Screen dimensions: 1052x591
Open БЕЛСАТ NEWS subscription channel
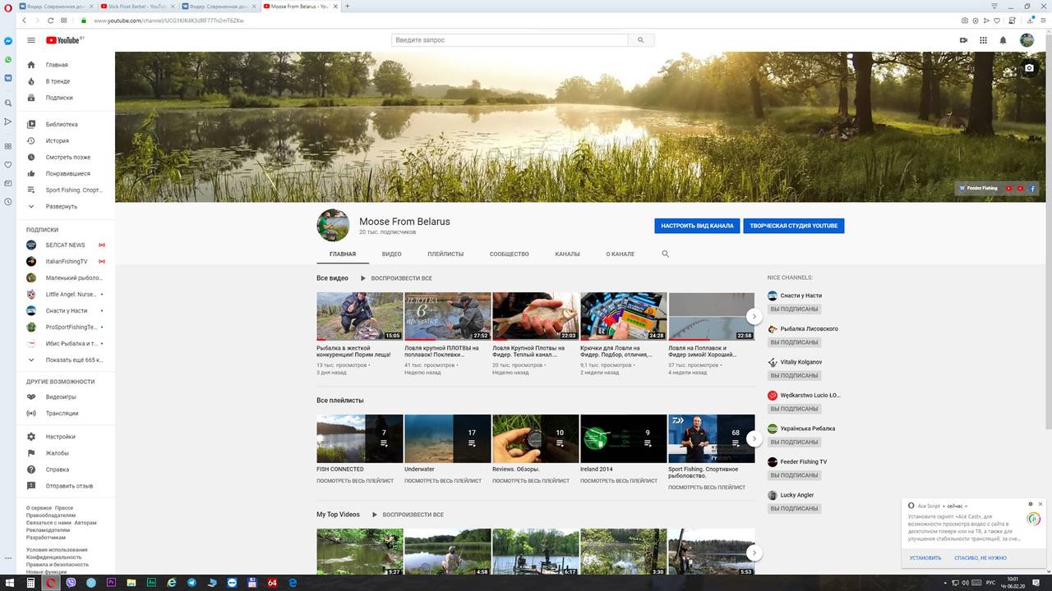(66, 245)
